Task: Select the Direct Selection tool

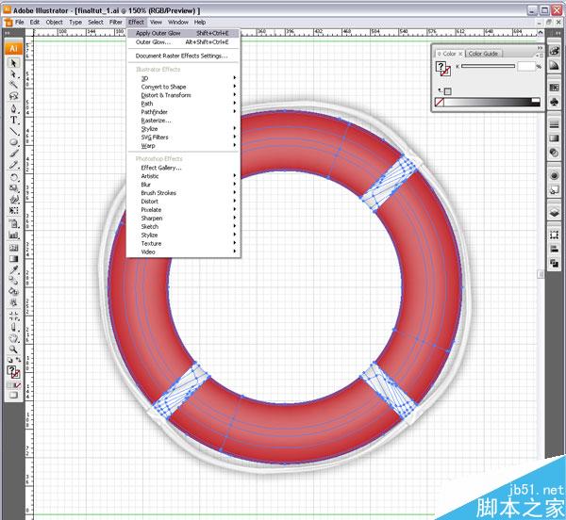Action: click(14, 74)
